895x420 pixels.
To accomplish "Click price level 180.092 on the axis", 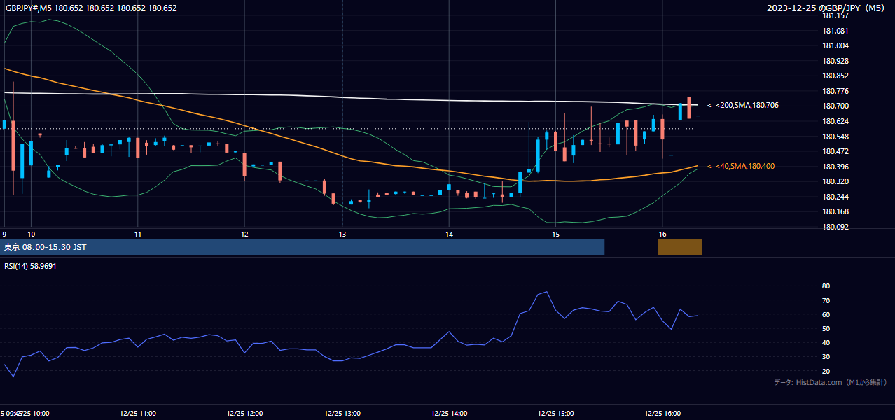I will click(835, 227).
